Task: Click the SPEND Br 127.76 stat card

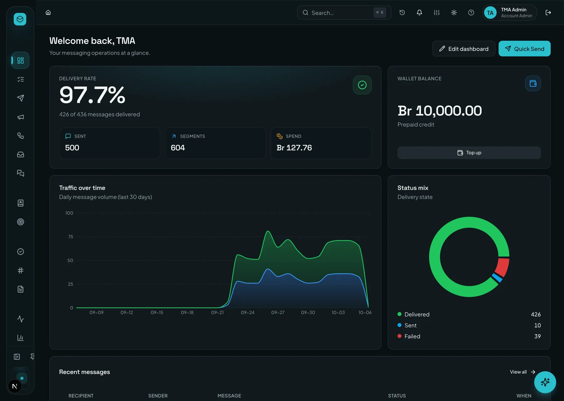Action: pyautogui.click(x=321, y=143)
